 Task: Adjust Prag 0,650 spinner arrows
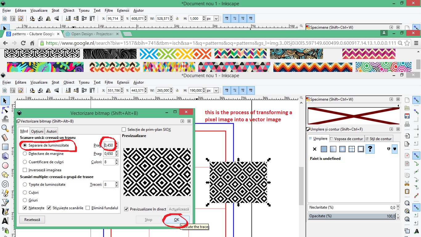pyautogui.click(x=116, y=153)
